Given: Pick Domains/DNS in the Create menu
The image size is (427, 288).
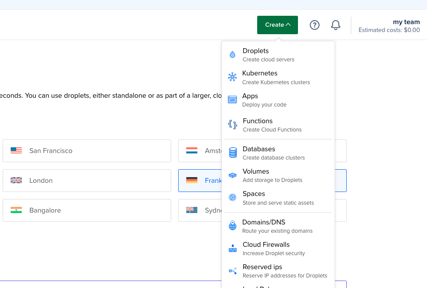Looking at the screenshot, I should [278, 226].
